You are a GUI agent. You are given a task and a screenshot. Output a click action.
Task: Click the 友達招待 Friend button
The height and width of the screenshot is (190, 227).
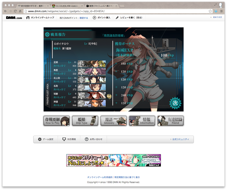(x=171, y=121)
